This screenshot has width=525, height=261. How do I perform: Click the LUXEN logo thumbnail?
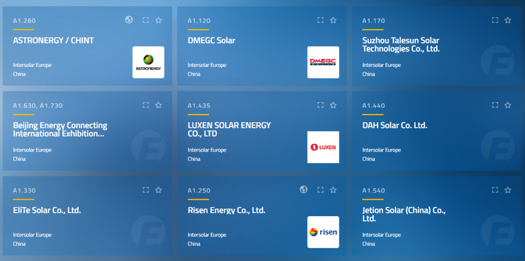[323, 147]
